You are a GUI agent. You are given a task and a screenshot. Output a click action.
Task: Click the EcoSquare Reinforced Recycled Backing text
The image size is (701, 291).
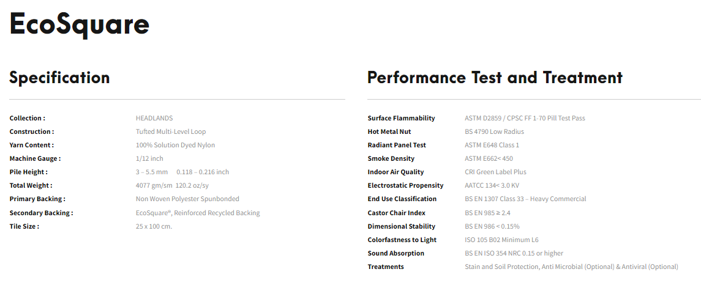pos(198,213)
